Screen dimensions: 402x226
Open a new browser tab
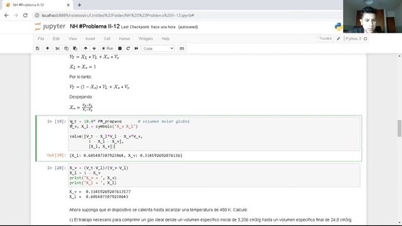[80, 5]
